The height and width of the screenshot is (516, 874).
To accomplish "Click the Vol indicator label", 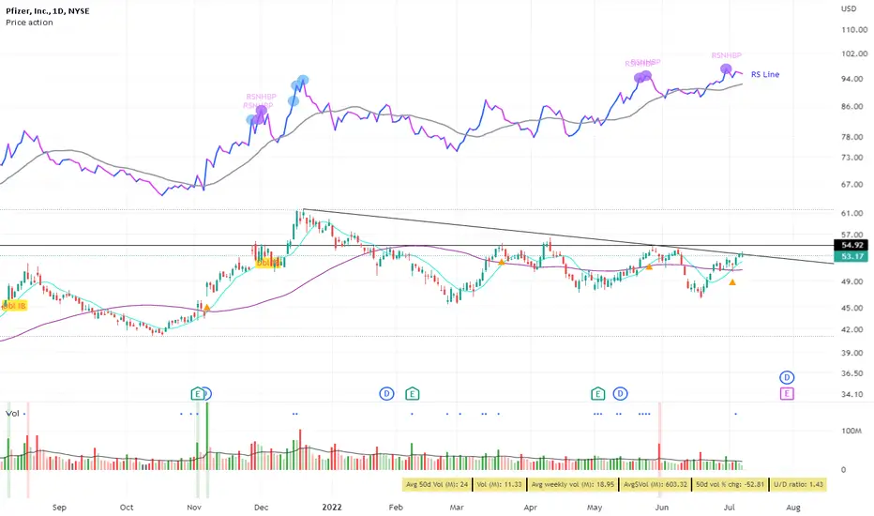I will pyautogui.click(x=12, y=414).
